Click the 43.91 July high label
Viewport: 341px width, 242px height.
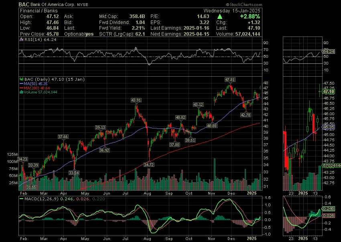click(x=136, y=100)
